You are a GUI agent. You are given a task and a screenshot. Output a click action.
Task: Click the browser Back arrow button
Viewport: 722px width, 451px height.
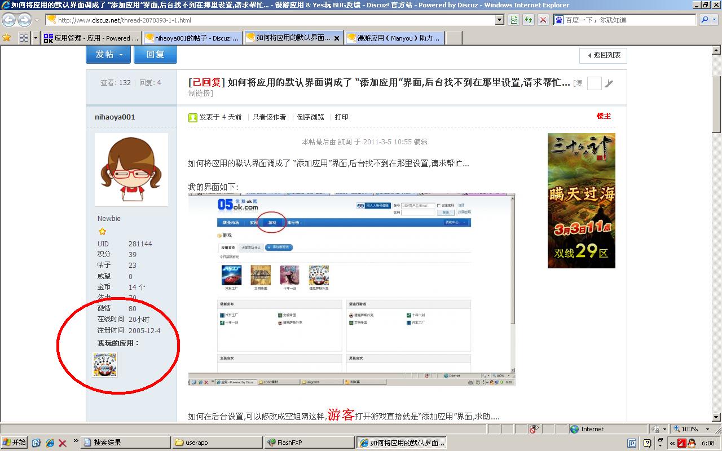(x=8, y=20)
